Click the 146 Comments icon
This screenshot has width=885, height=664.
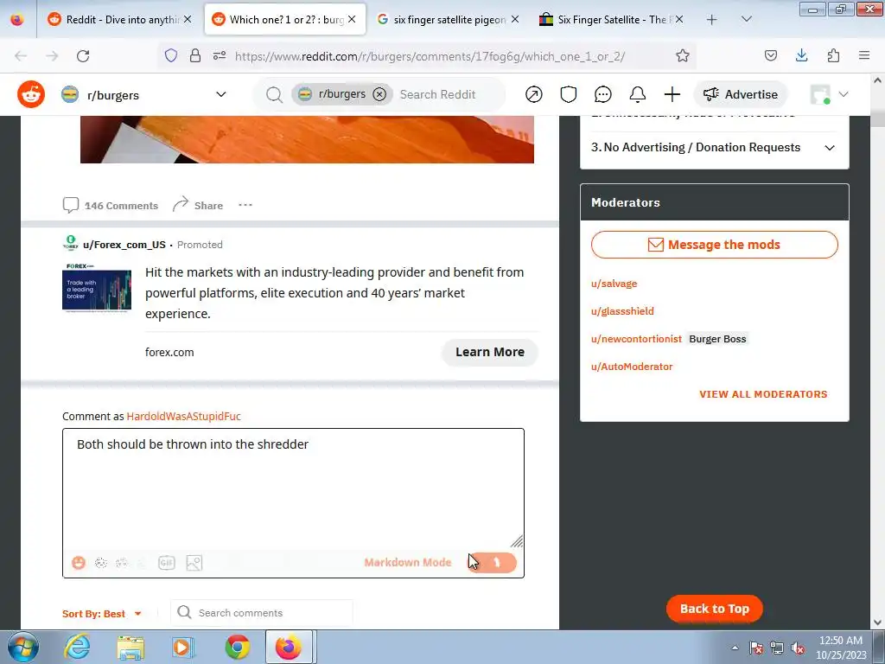click(x=71, y=205)
